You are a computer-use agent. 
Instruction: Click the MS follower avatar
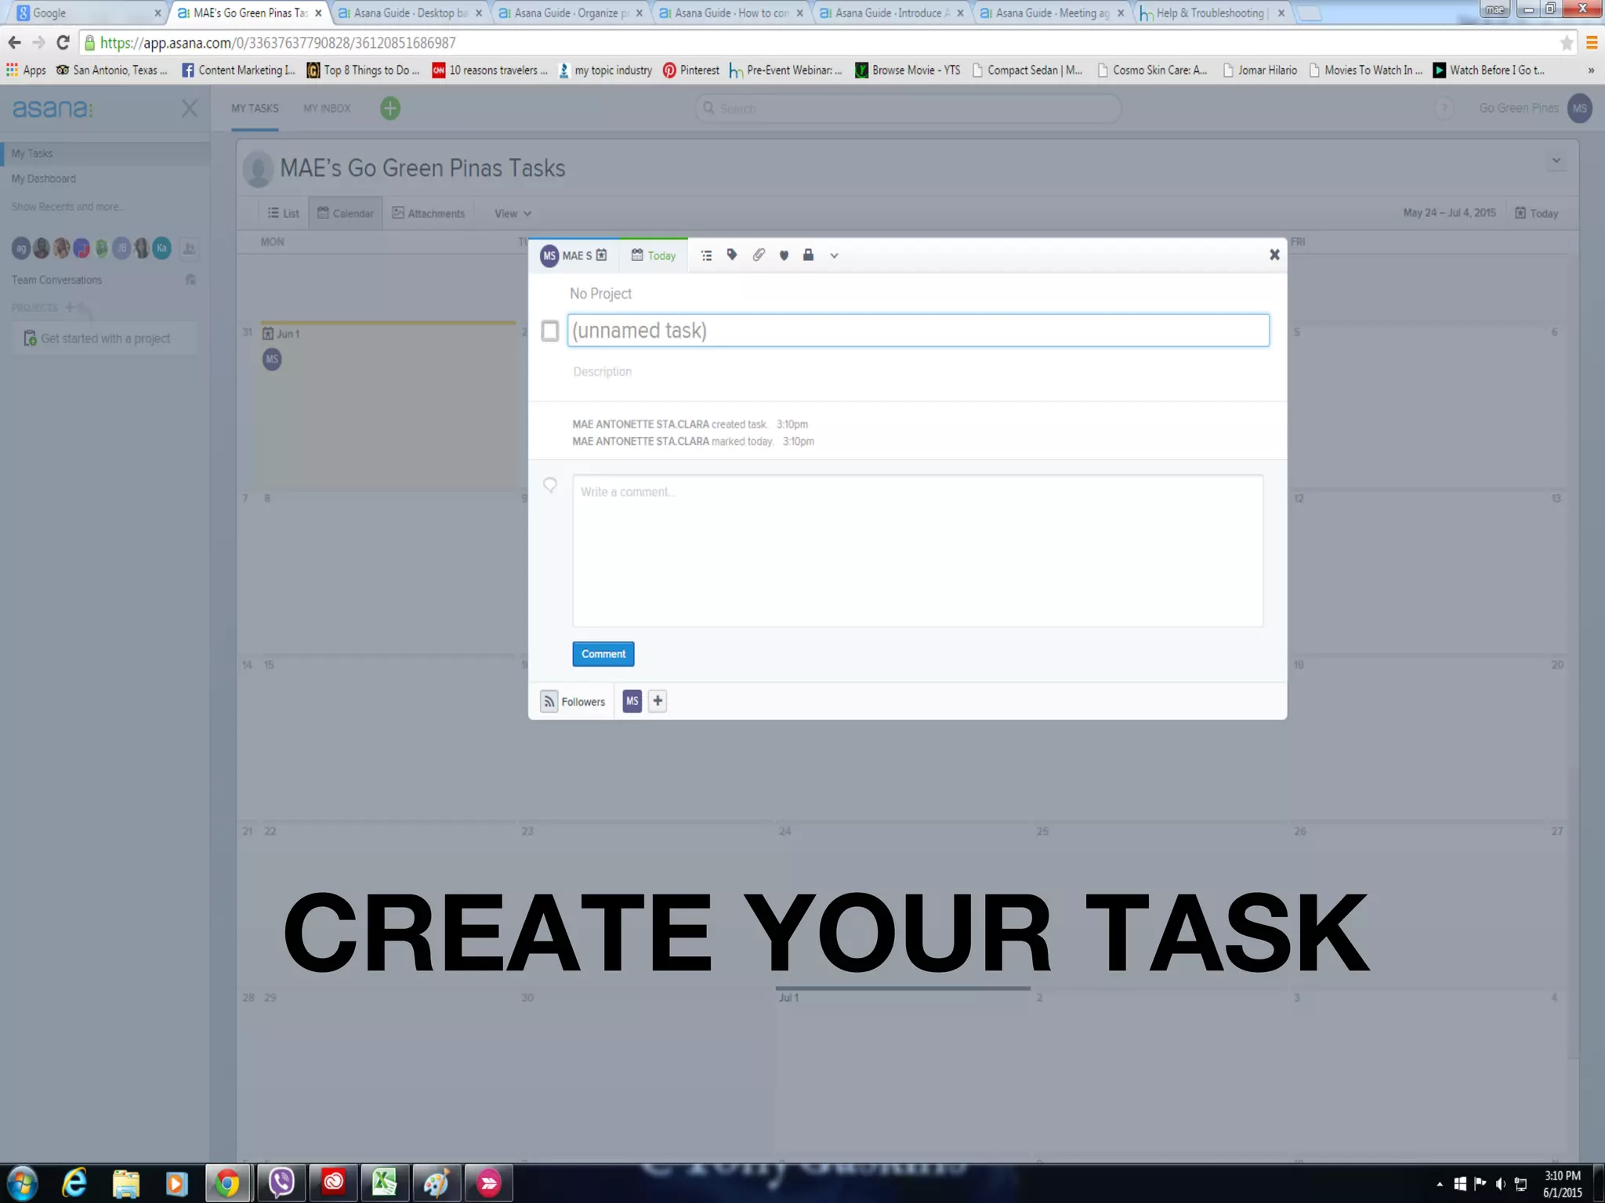click(x=632, y=701)
